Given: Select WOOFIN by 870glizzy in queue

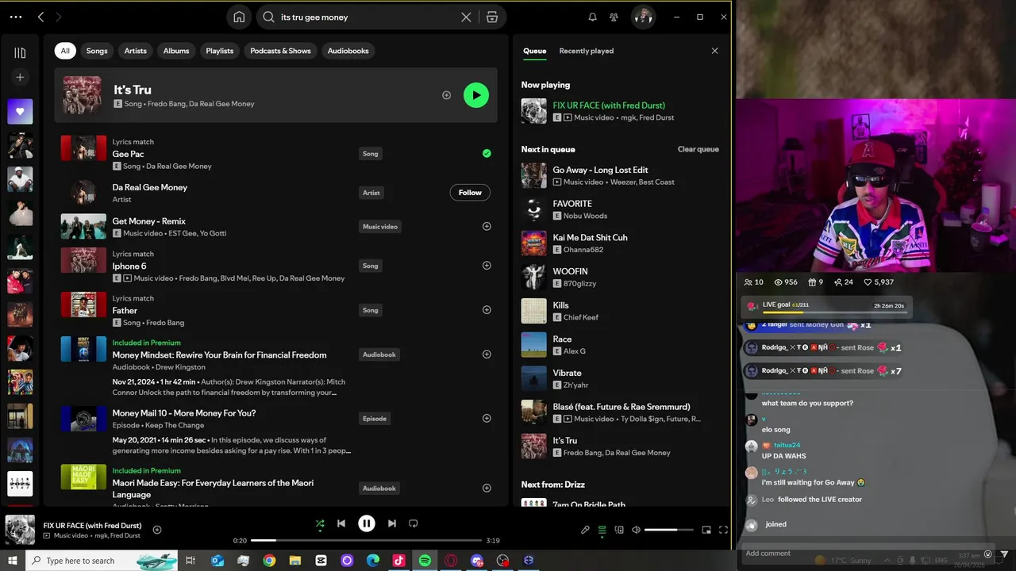Looking at the screenshot, I should tap(621, 277).
